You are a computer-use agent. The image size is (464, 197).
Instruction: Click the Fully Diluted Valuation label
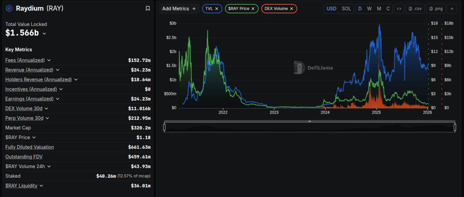coord(30,147)
